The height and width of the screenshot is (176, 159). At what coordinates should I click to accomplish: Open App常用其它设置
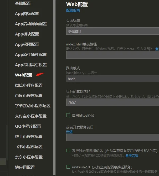31,65
